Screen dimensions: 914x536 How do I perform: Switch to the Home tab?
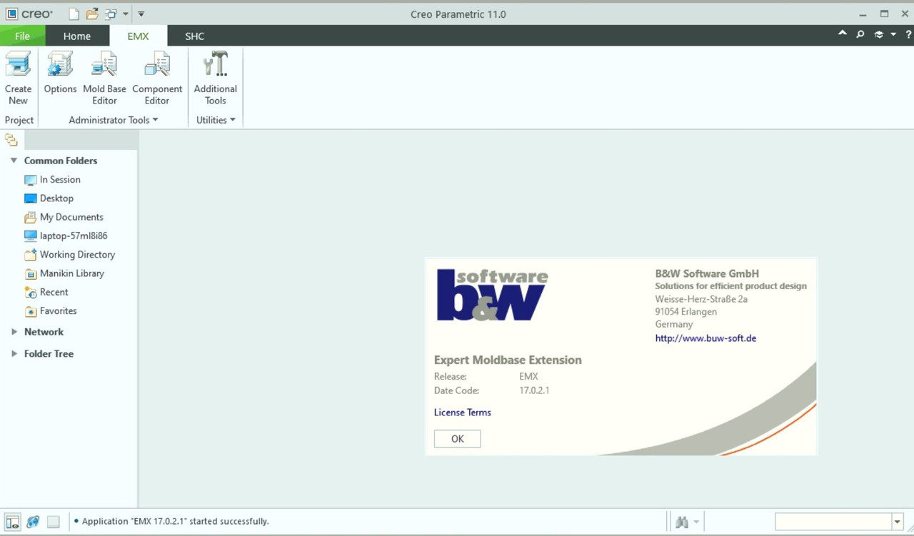click(x=77, y=36)
